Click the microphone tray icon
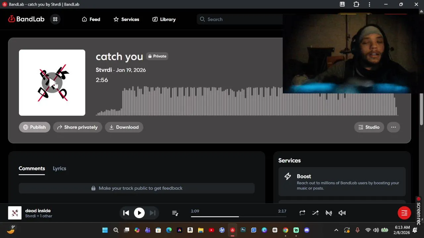This screenshot has height=238, width=424. [x=357, y=230]
